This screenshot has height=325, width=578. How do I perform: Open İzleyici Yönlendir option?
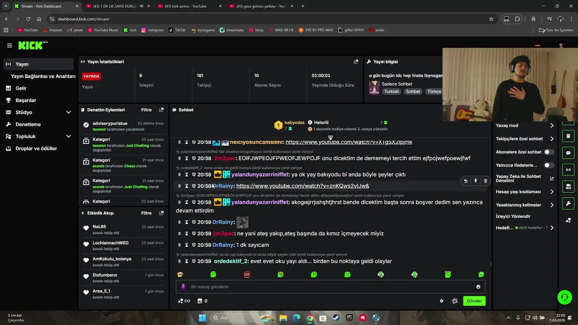513,216
